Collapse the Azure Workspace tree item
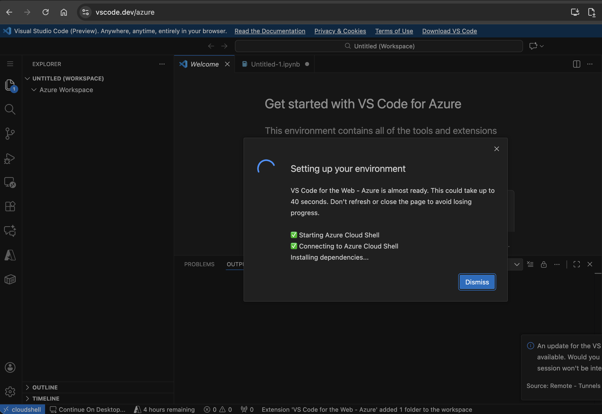This screenshot has width=602, height=414. tap(34, 90)
